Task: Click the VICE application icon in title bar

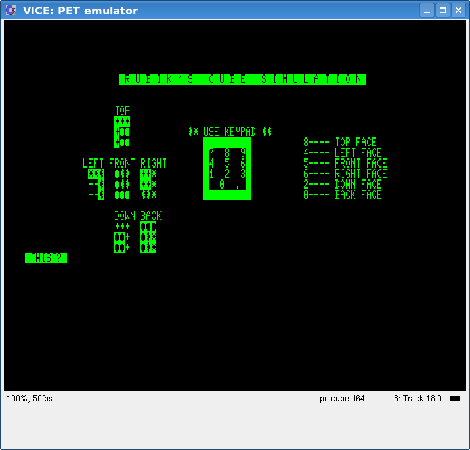Action: (11, 11)
